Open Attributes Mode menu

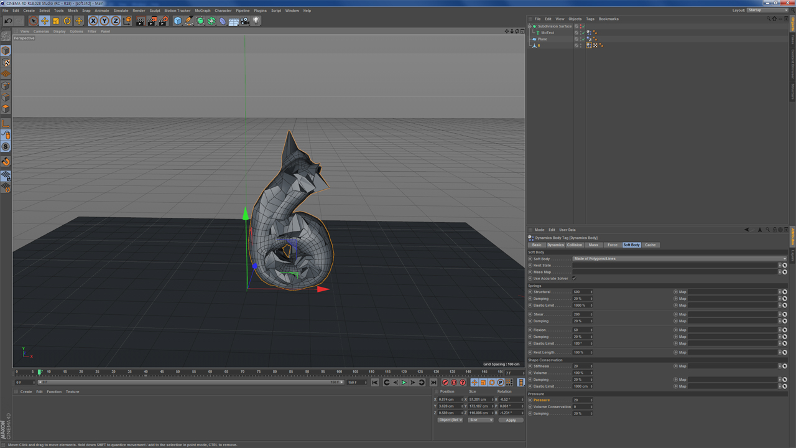click(539, 230)
